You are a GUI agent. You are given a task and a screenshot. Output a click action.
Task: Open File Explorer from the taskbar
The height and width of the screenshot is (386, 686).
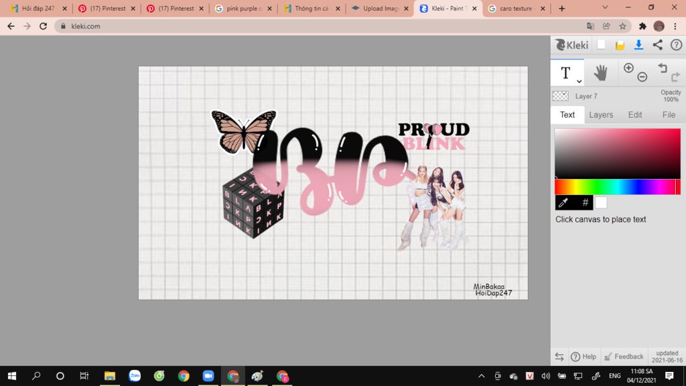pyautogui.click(x=109, y=376)
